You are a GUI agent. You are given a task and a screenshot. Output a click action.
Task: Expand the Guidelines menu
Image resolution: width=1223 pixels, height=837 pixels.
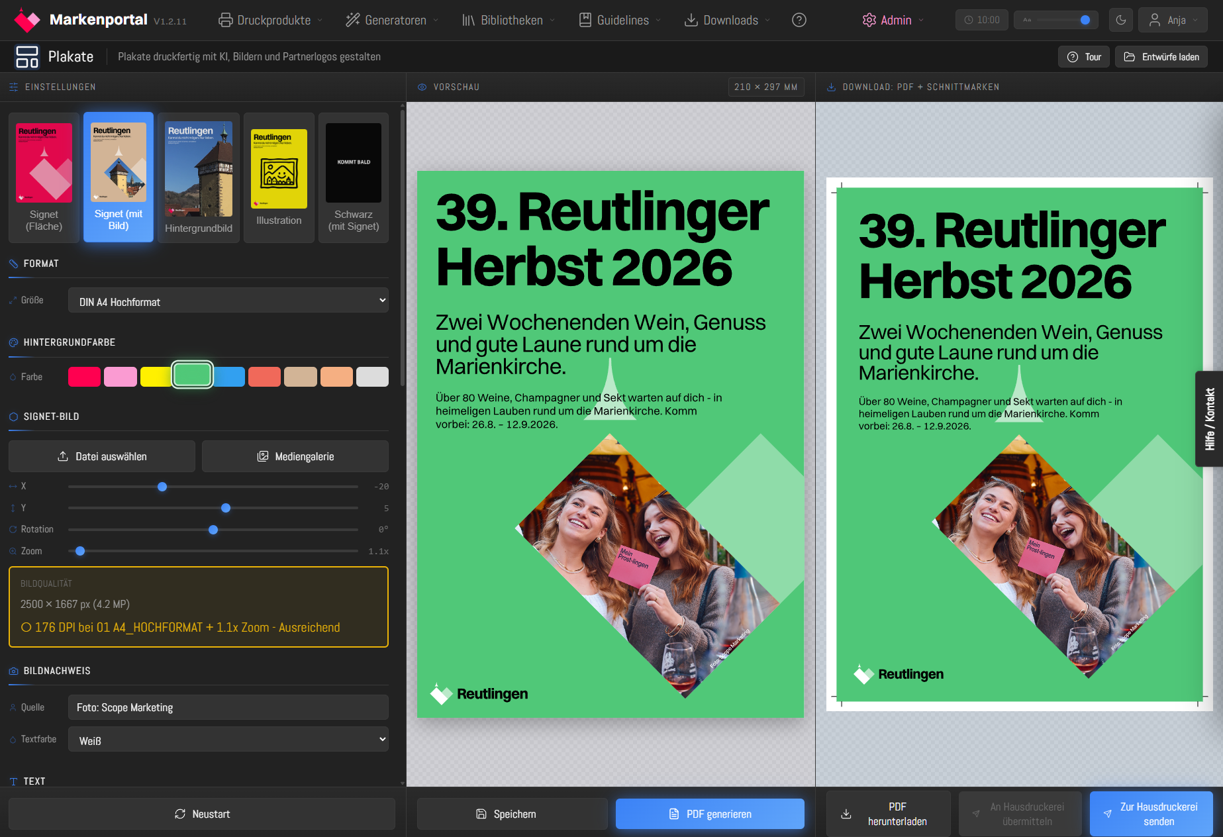[x=620, y=20]
